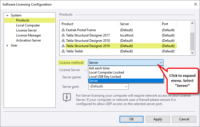This screenshot has width=200, height=127.
Task: Choose the 'Ask each time' option
Action: tap(99, 68)
